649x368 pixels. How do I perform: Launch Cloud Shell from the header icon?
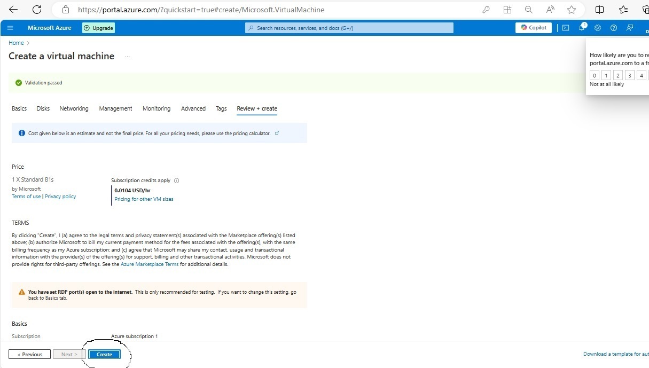point(566,28)
